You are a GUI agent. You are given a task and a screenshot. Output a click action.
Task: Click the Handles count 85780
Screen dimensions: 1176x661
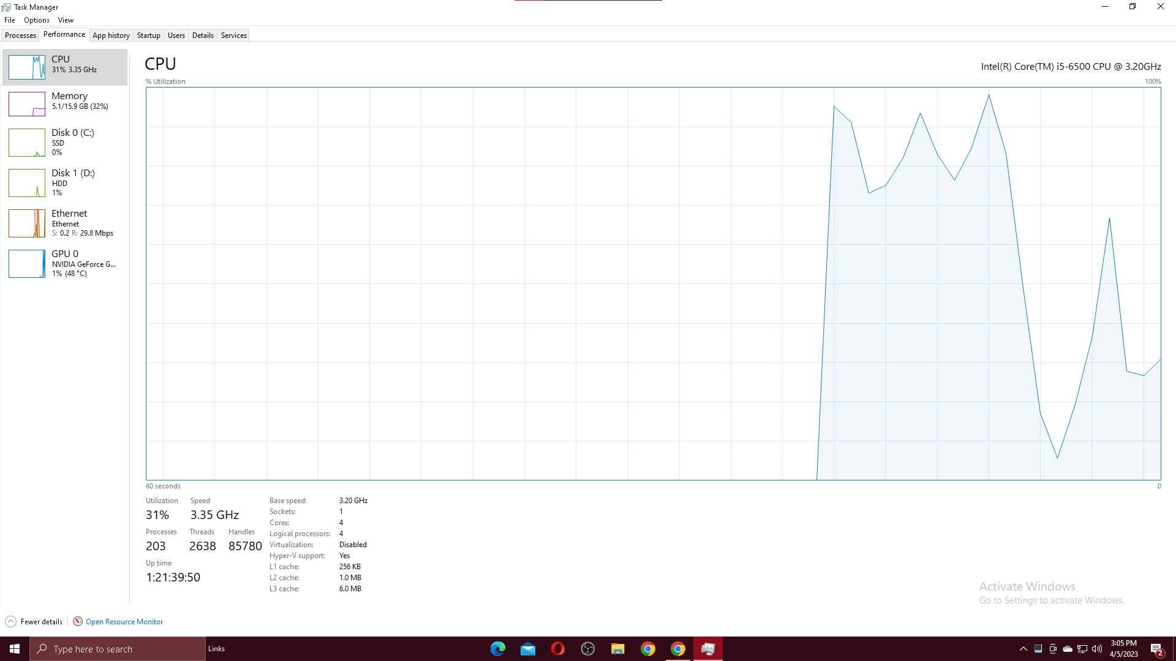pos(245,546)
